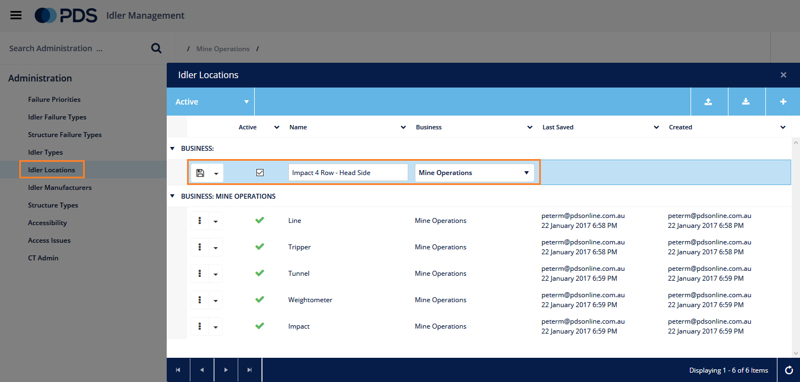This screenshot has height=382, width=800.
Task: Expand the dropdown arrow beside Line row actions
Action: pos(216,221)
